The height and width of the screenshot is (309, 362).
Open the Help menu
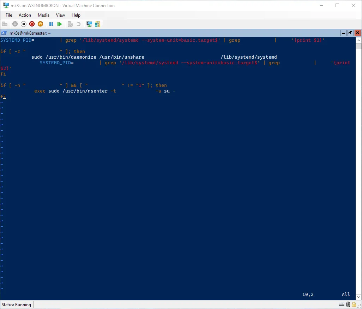tap(76, 15)
